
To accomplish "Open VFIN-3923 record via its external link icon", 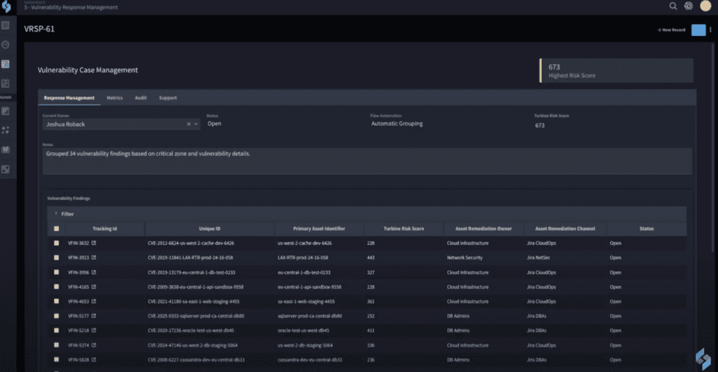I will [94, 258].
